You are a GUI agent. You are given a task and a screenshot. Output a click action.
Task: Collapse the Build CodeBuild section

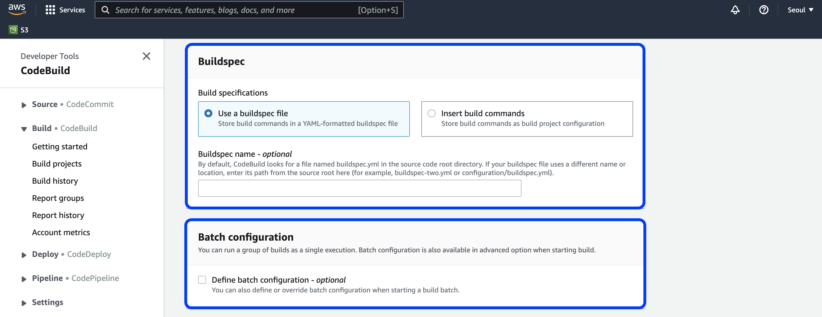(24, 129)
